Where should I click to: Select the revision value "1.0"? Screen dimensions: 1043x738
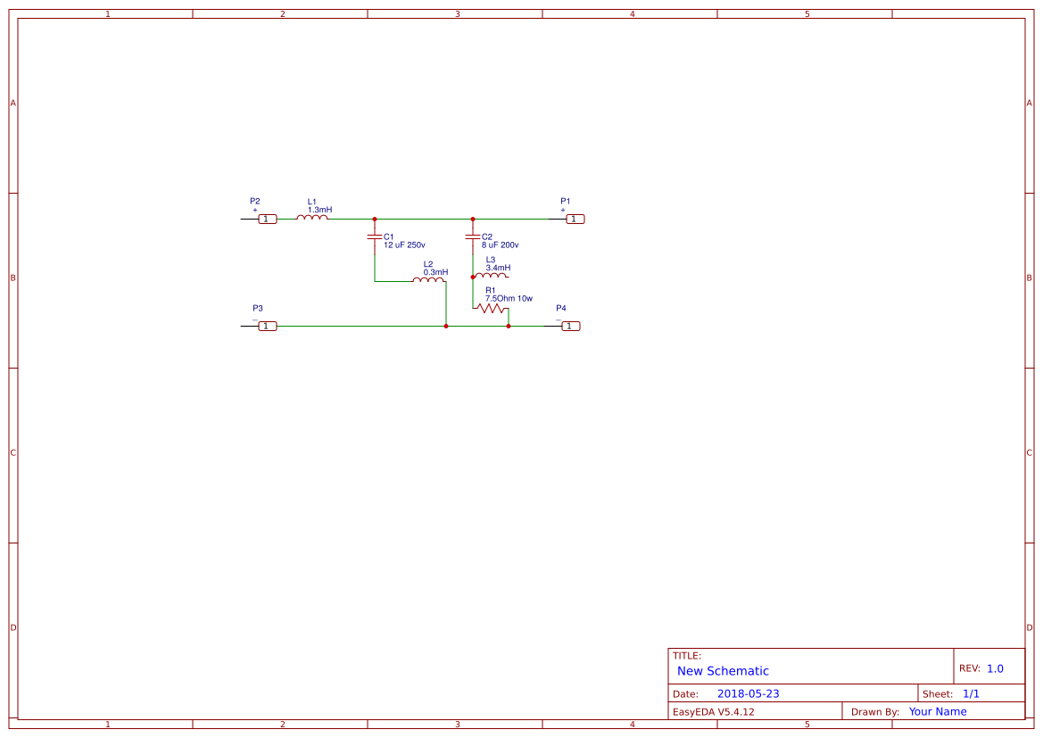coord(995,668)
